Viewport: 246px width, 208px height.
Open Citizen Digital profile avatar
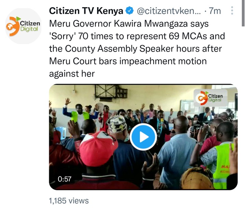click(23, 26)
